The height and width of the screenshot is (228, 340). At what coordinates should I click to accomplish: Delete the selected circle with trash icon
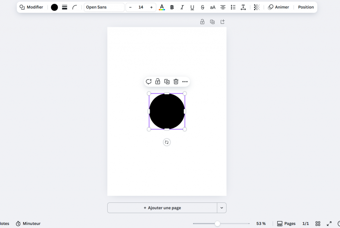tap(176, 82)
